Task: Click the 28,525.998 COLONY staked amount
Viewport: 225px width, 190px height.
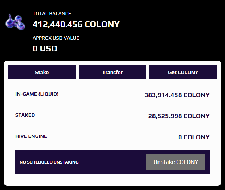Action: point(179,116)
